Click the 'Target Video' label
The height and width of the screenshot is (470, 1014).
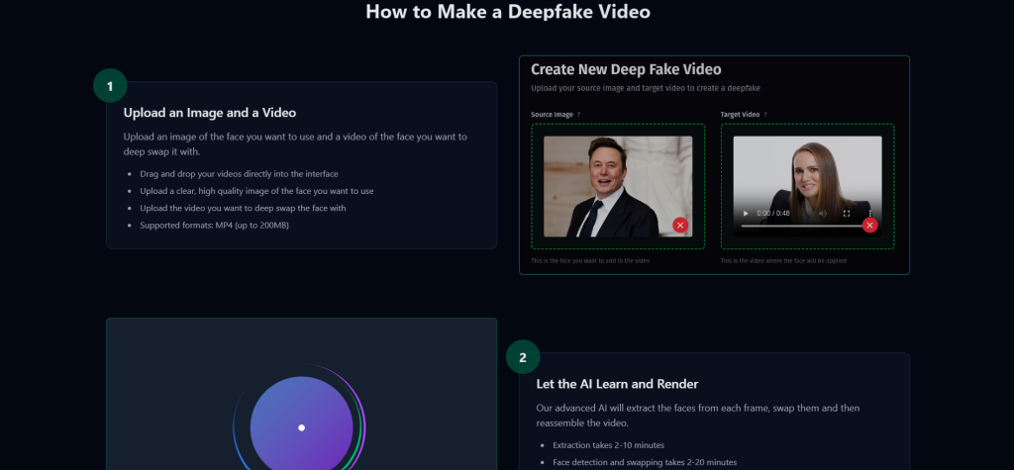pyautogui.click(x=740, y=115)
